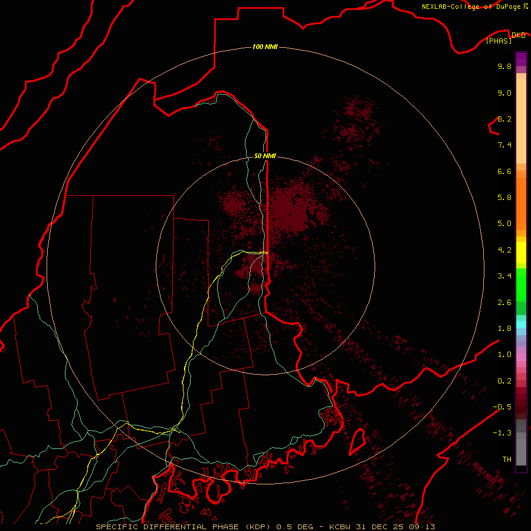Click the 9.0 value on the color scale
Viewport: 531px width, 531px height.
coord(504,93)
